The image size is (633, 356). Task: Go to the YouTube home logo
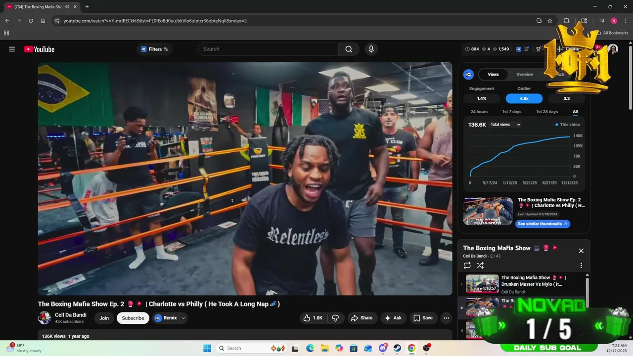39,49
